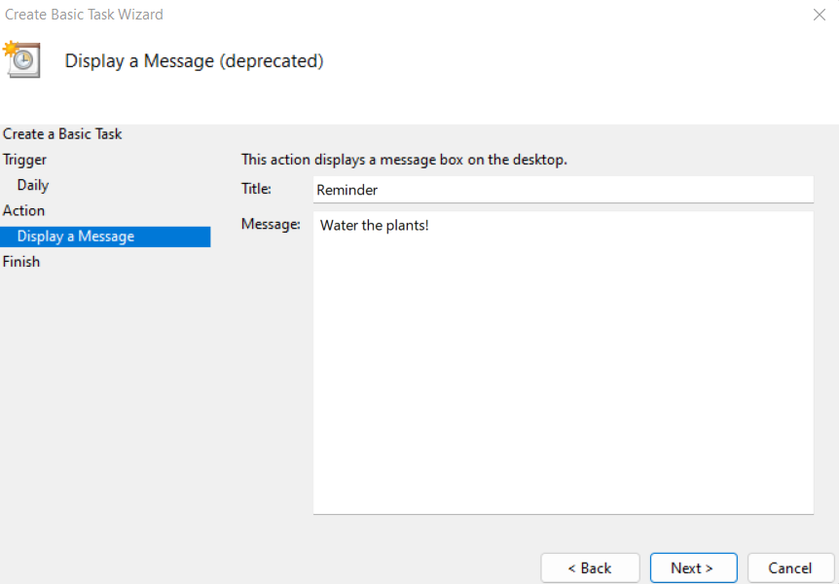Go to the Trigger step in sidebar

pos(24,160)
